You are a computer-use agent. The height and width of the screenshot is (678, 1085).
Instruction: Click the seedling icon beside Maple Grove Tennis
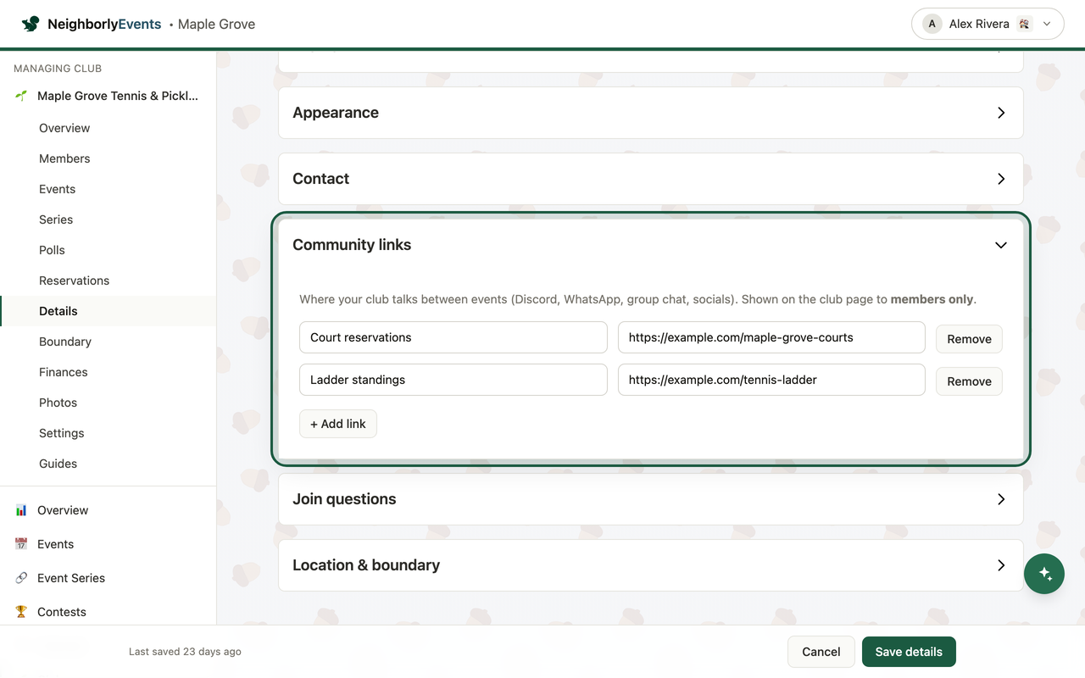pyautogui.click(x=21, y=96)
